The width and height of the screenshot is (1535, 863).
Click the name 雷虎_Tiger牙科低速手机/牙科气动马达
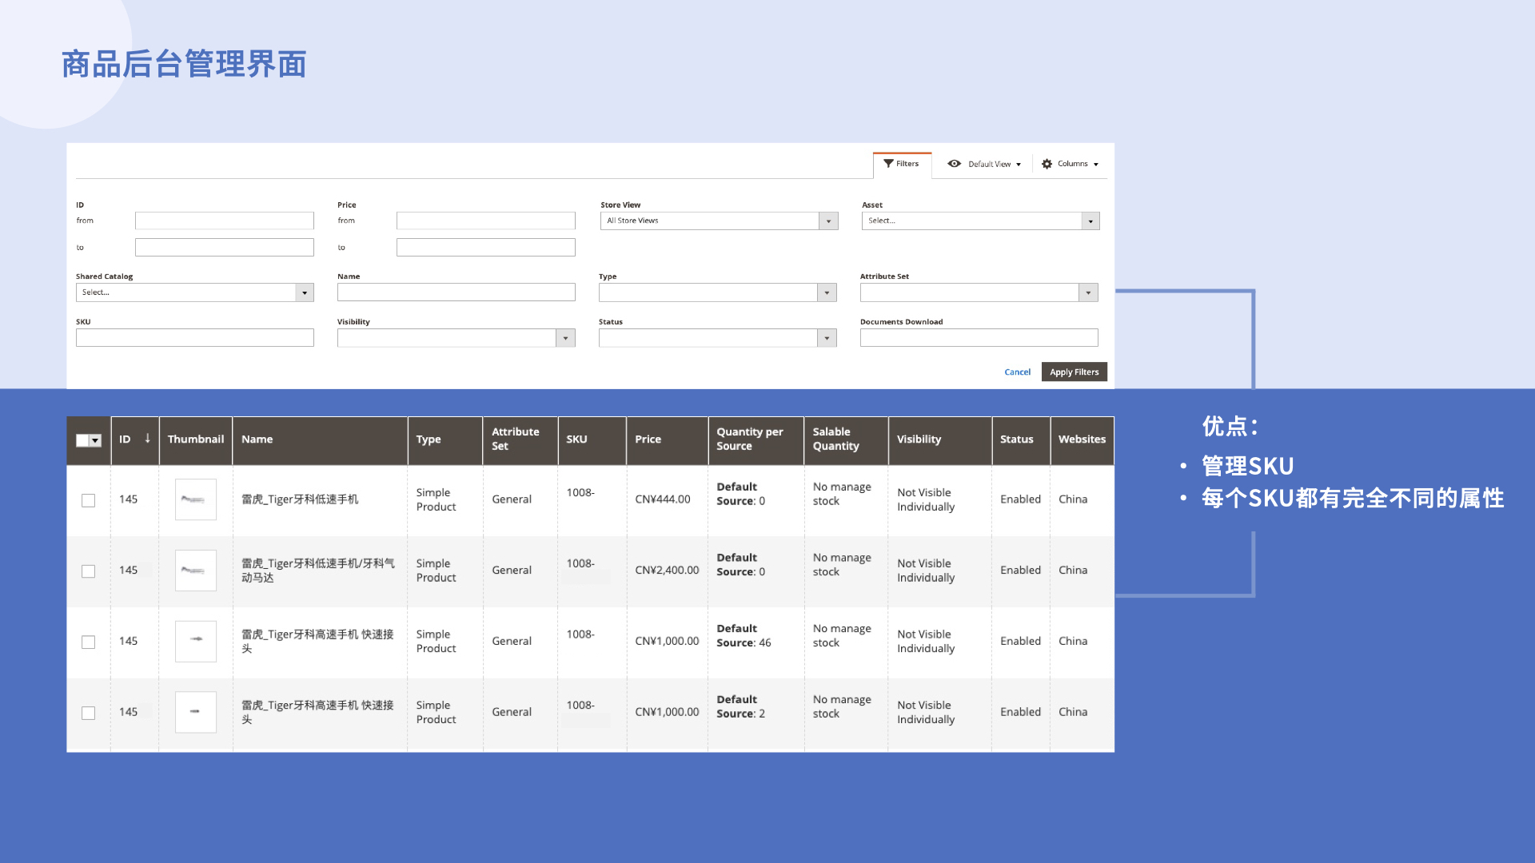[x=318, y=571]
